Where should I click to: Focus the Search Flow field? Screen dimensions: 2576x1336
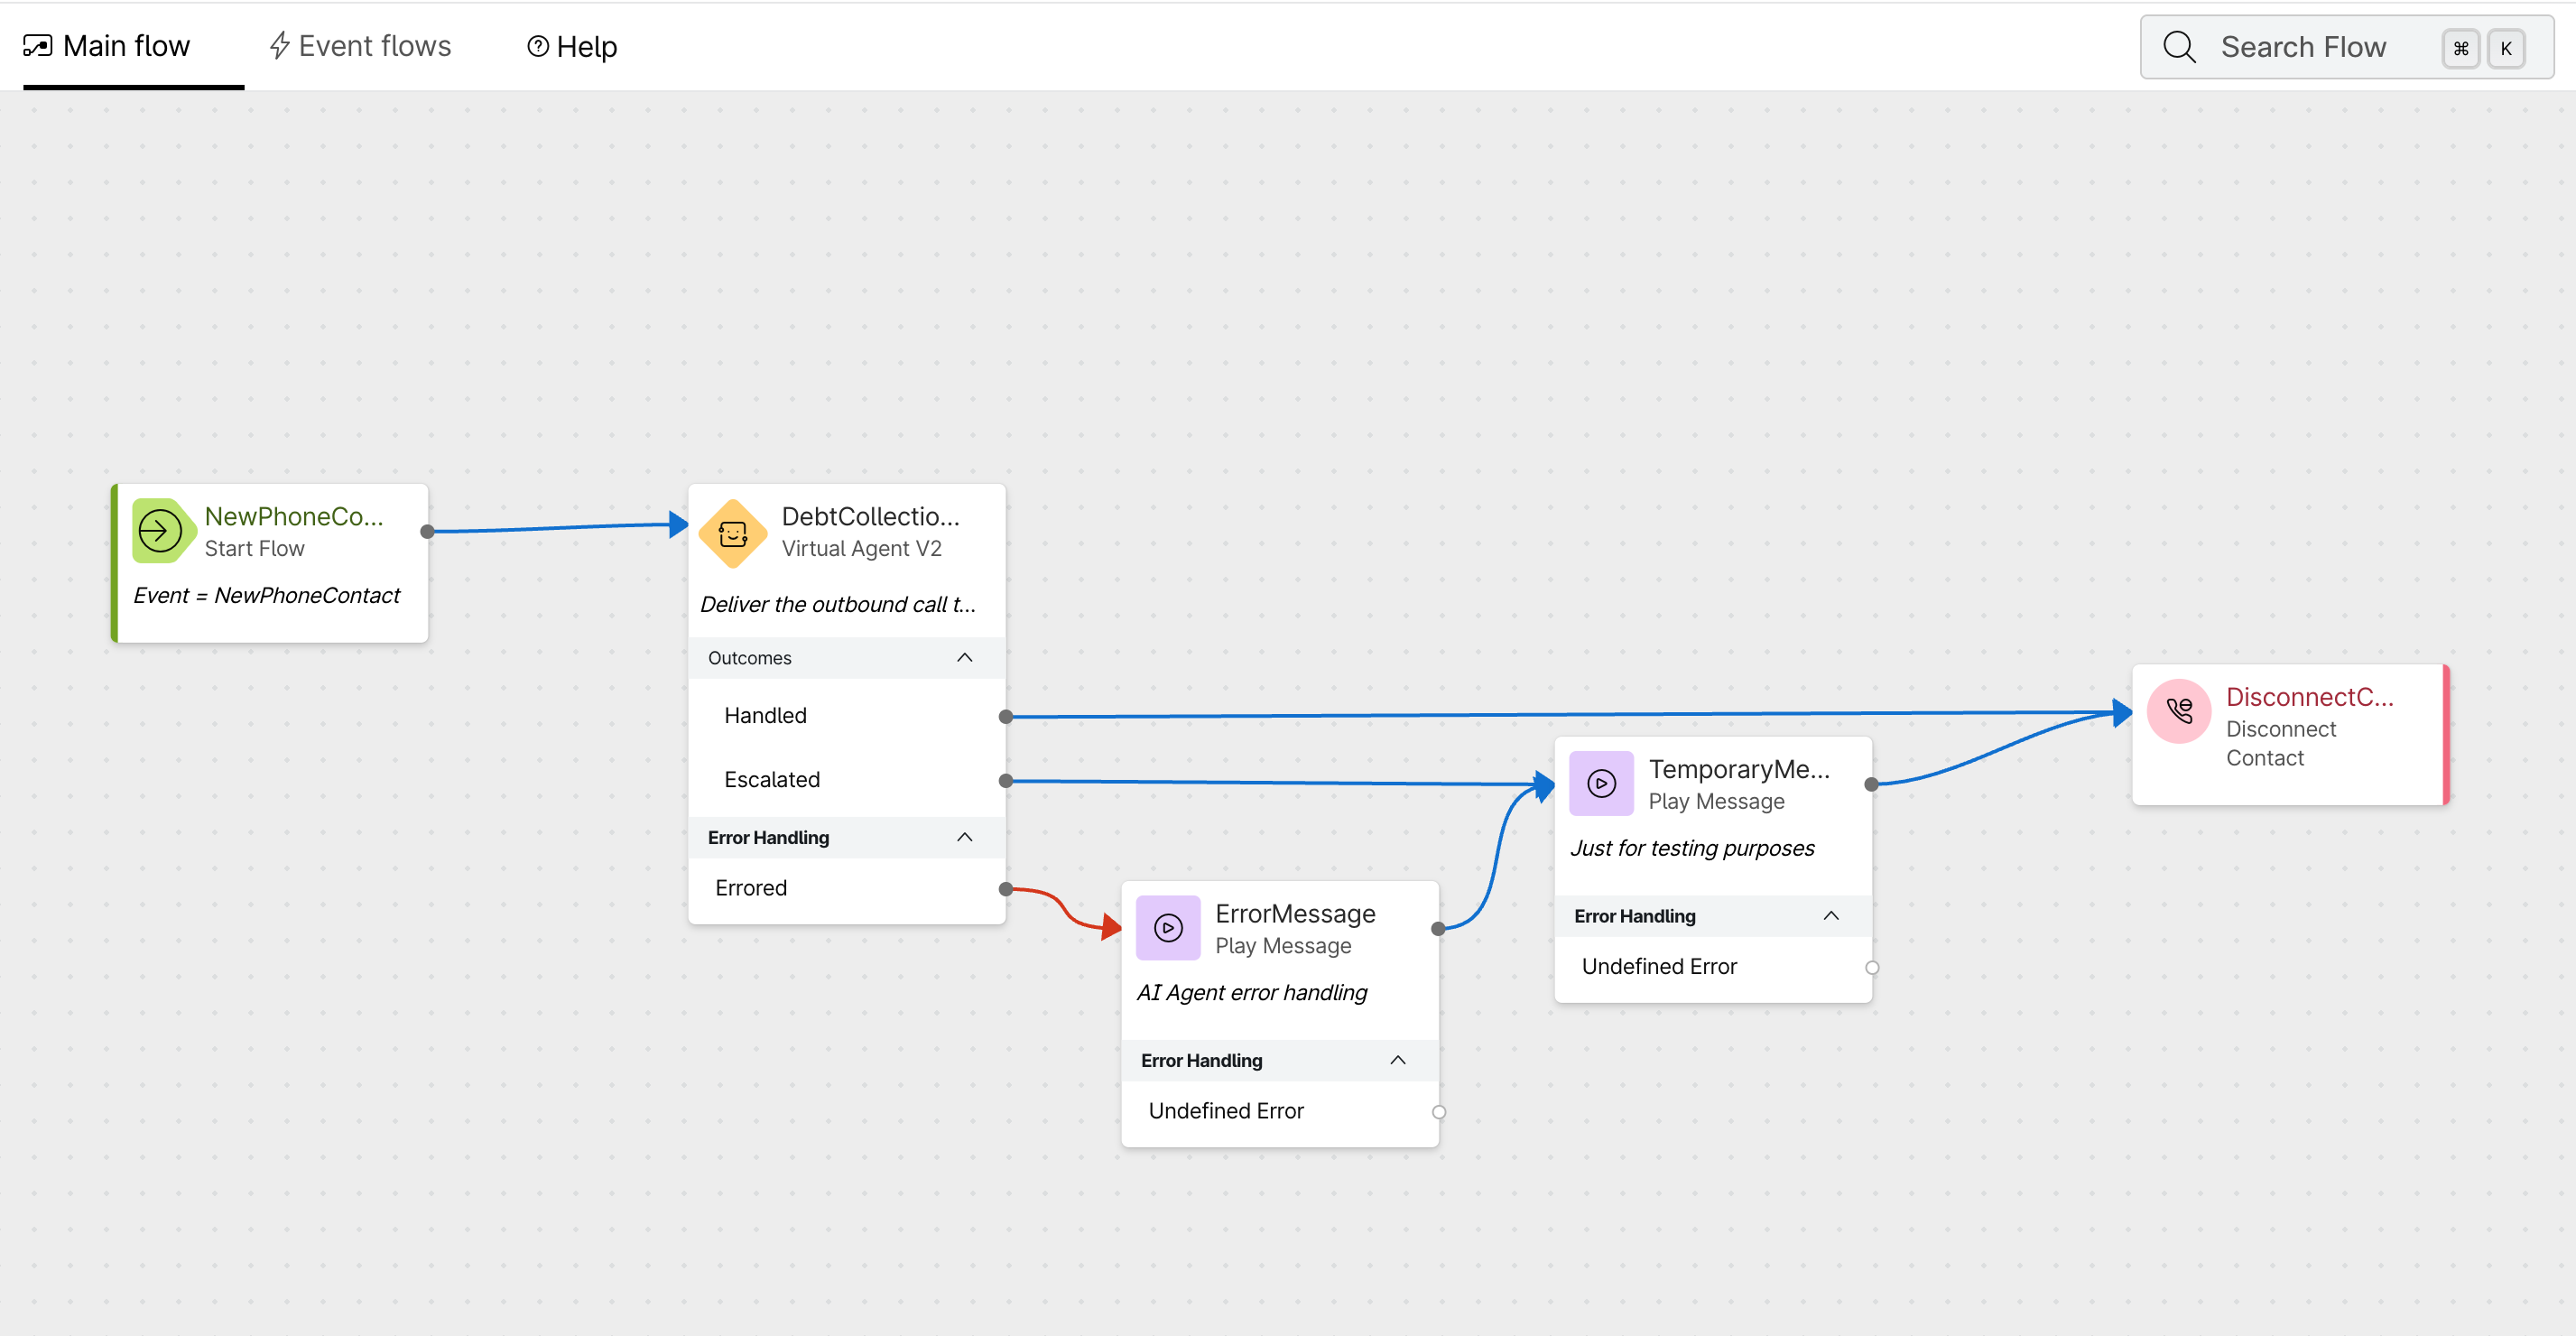click(x=2346, y=47)
